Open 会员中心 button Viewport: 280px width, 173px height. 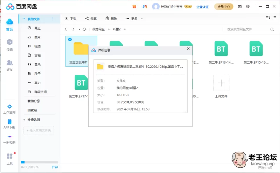point(224,7)
